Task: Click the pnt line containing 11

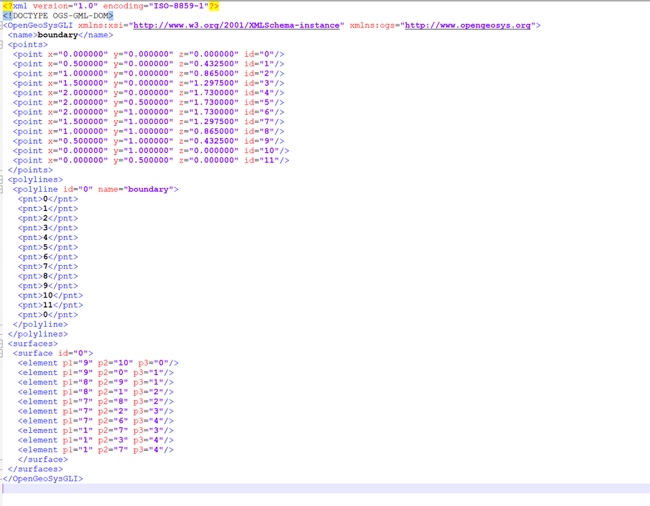Action: point(50,305)
